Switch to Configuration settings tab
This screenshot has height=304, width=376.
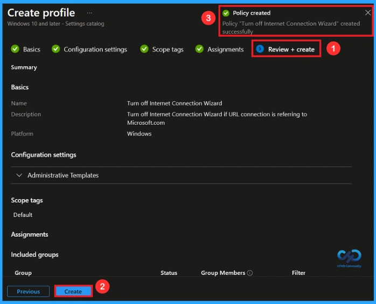[x=95, y=50]
